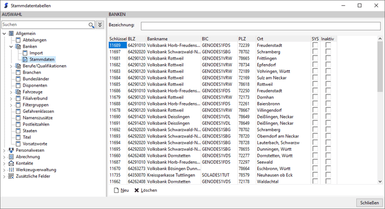Click the Banken folder icon
Screen dimensions: 385x209
(x=18, y=46)
